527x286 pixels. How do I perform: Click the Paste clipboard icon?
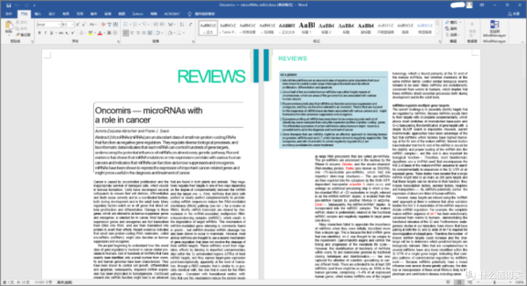tap(9, 25)
